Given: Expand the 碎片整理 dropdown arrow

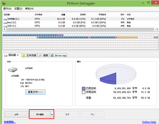Looking at the screenshot, I should pyautogui.click(x=52, y=115).
